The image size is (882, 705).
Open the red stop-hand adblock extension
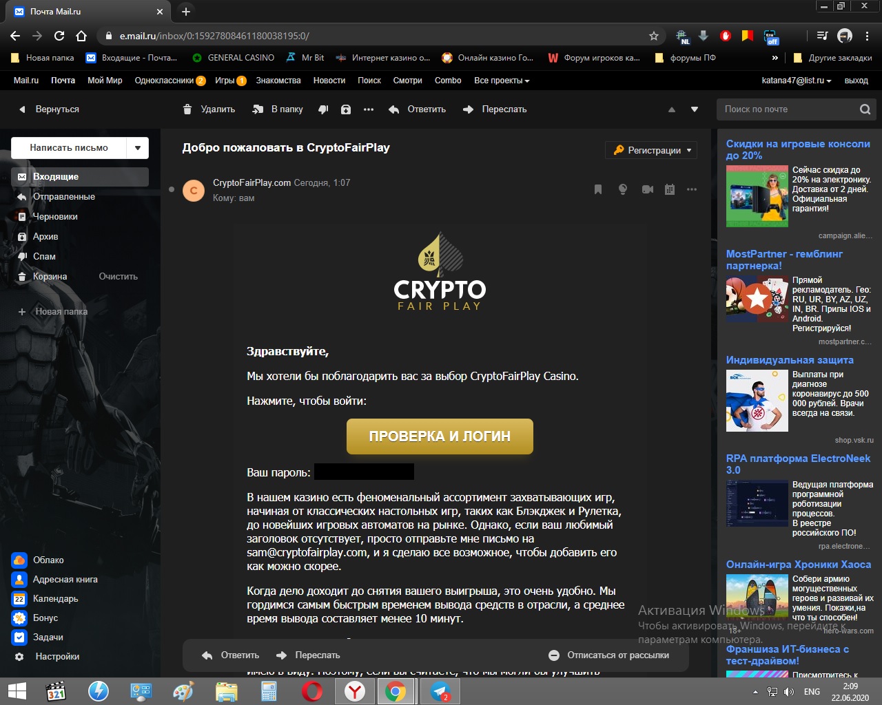(x=726, y=36)
